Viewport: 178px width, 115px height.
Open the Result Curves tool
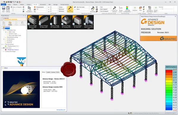[120, 9]
